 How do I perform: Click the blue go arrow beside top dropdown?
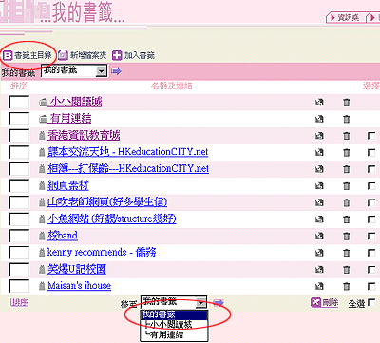pyautogui.click(x=116, y=71)
